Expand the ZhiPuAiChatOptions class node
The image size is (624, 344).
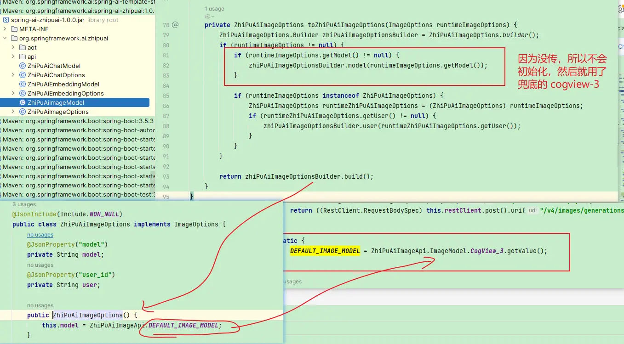(13, 75)
